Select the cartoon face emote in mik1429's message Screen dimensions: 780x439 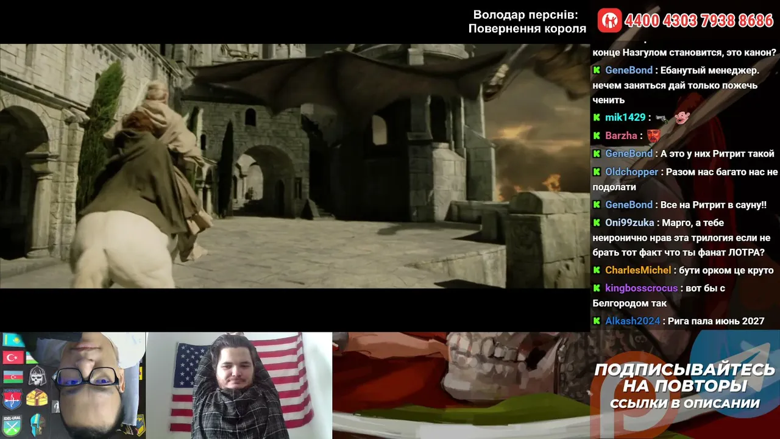pyautogui.click(x=681, y=117)
